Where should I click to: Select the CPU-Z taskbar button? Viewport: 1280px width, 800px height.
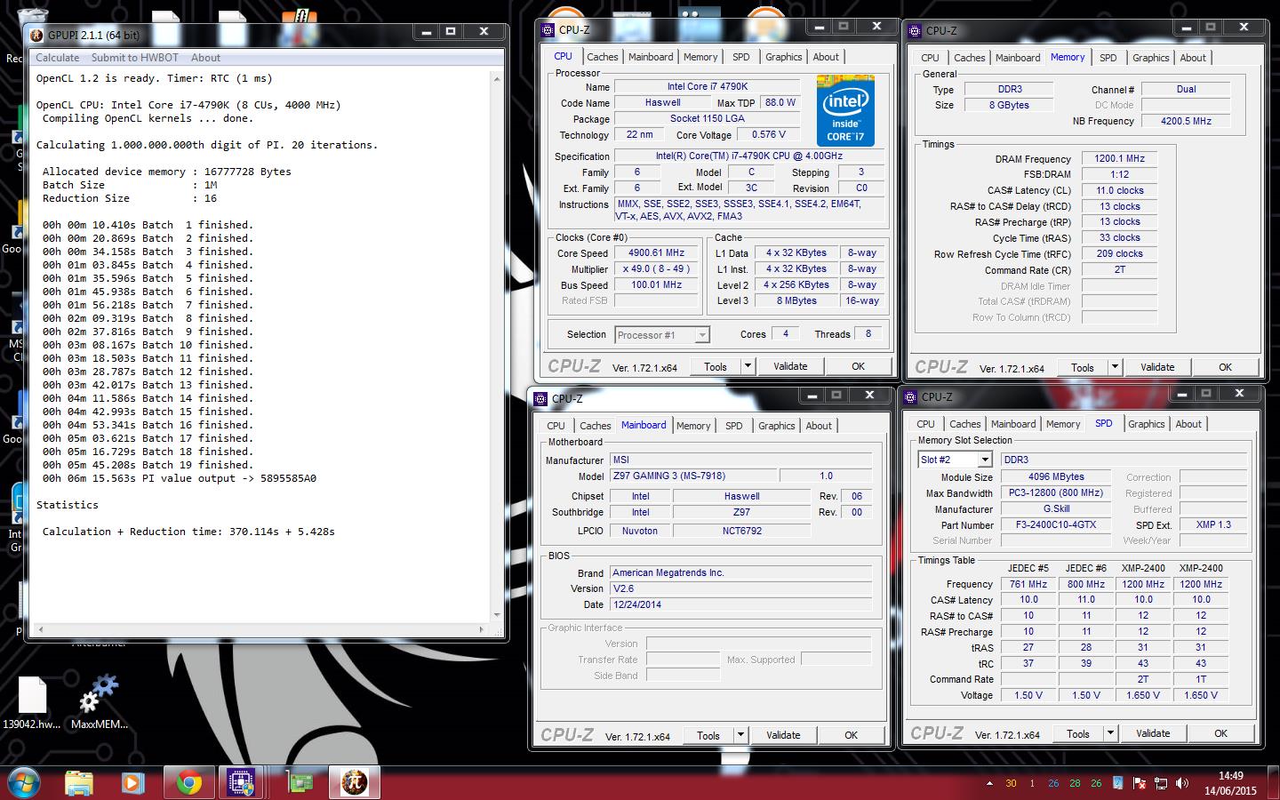[x=242, y=783]
